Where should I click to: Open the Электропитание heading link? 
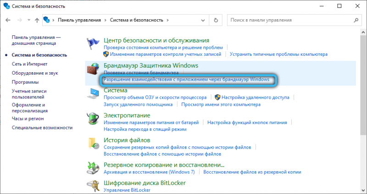127,115
